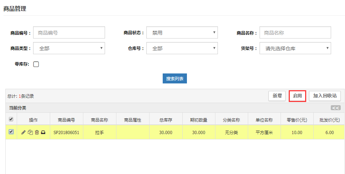Uncheck the SP201806051 row checkbox

pyautogui.click(x=11, y=132)
